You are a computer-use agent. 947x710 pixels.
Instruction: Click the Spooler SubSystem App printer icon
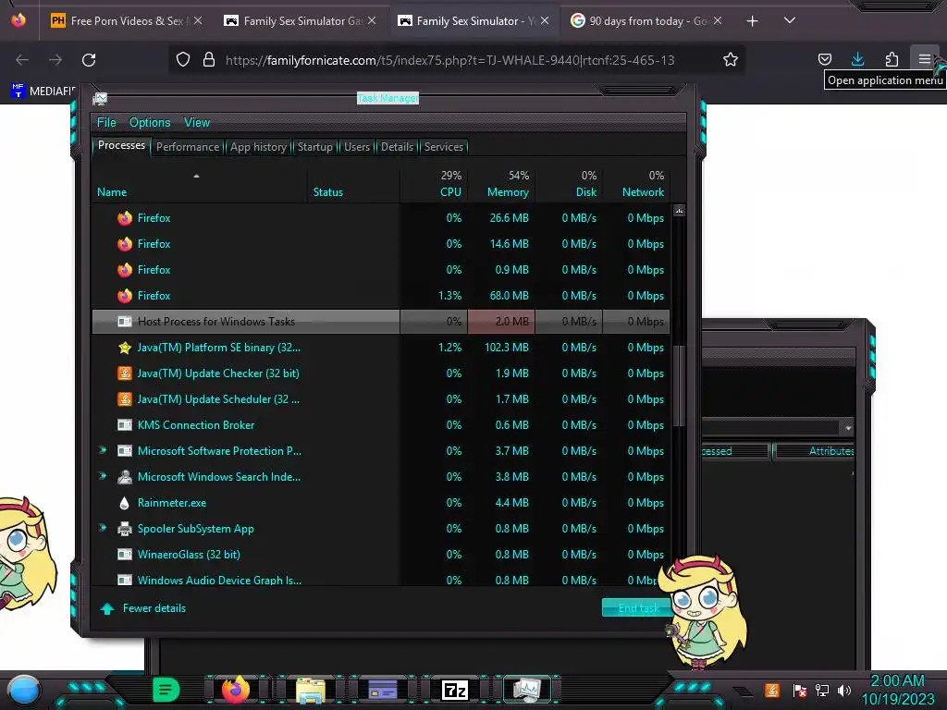pyautogui.click(x=125, y=528)
